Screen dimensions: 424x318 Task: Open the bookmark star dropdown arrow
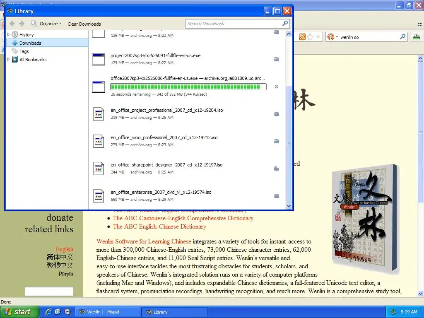318,37
